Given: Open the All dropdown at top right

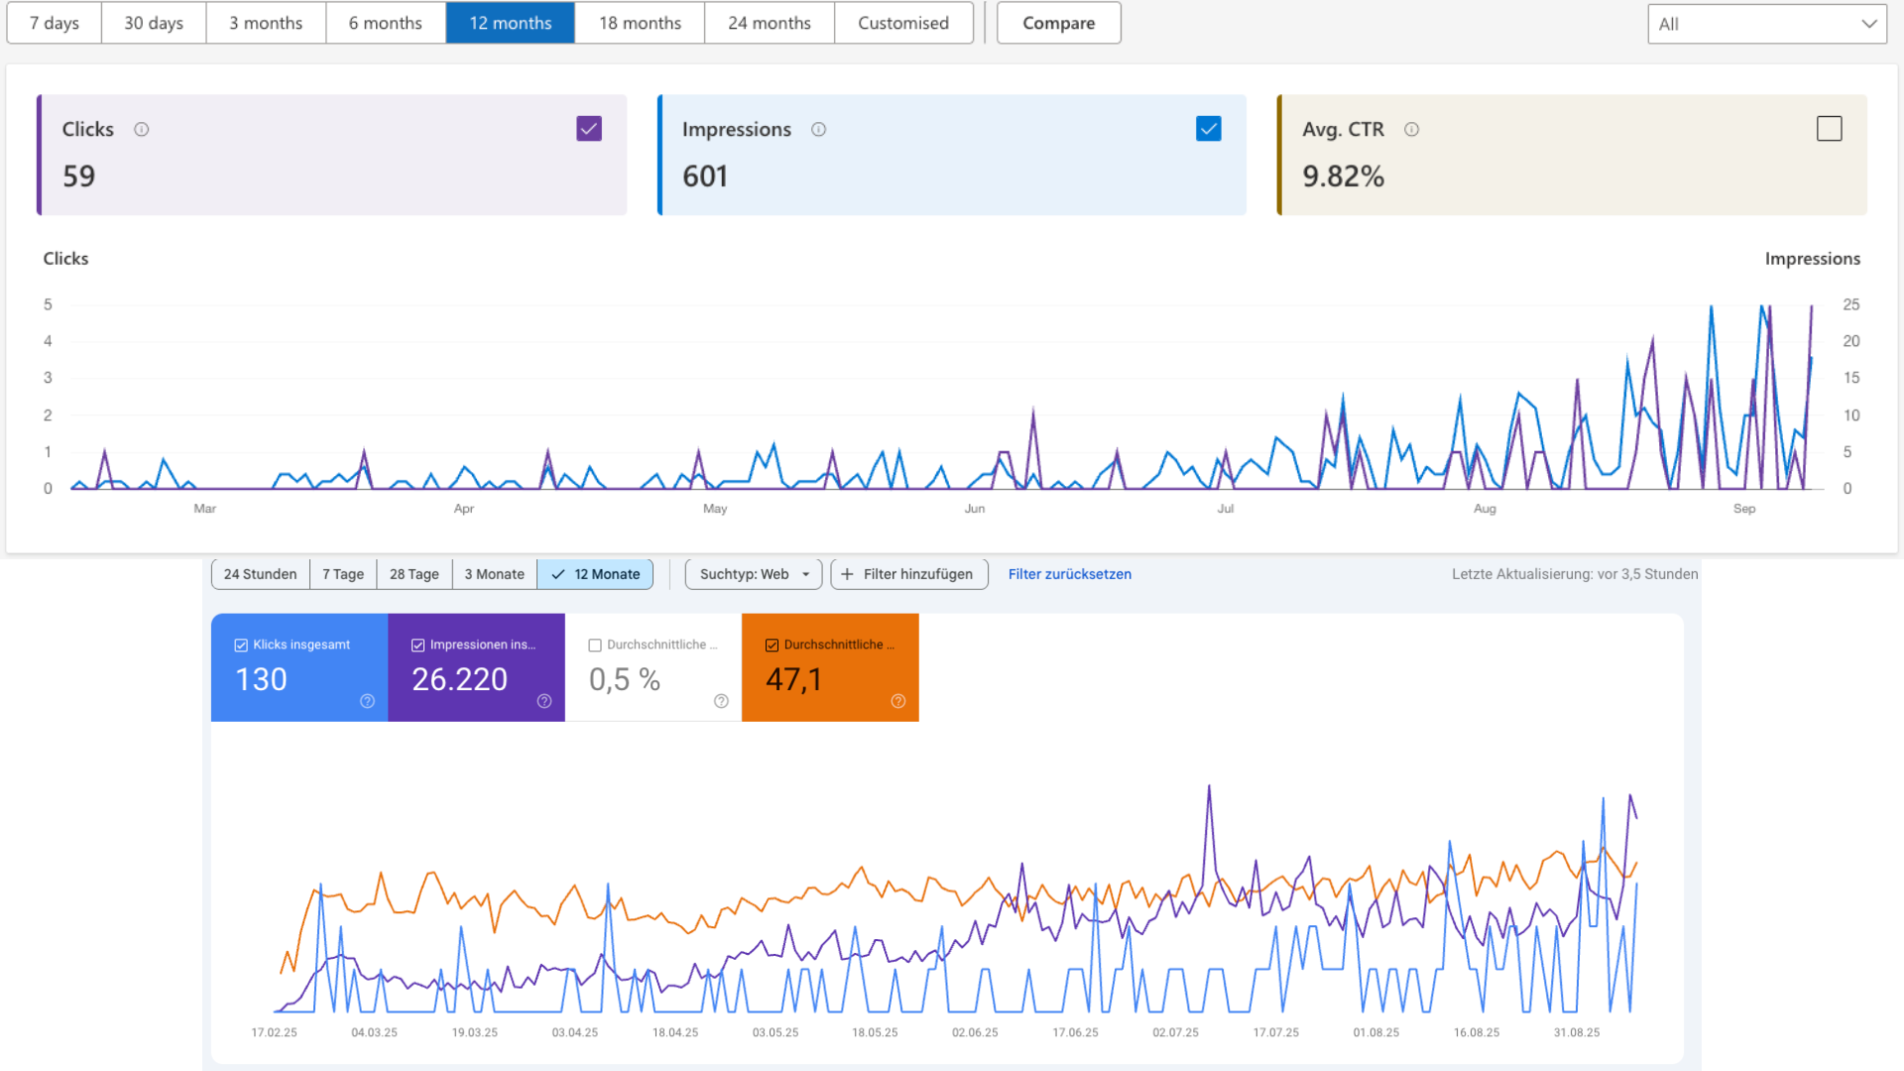Looking at the screenshot, I should pyautogui.click(x=1766, y=24).
